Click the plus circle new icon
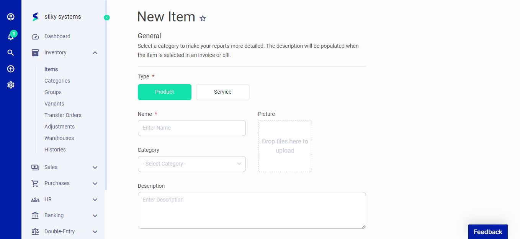The width and height of the screenshot is (520, 239). [11, 69]
